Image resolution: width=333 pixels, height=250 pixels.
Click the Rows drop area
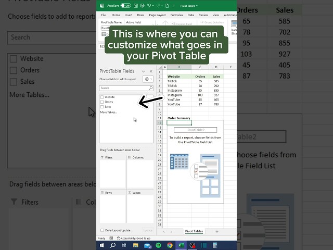pyautogui.click(x=112, y=209)
